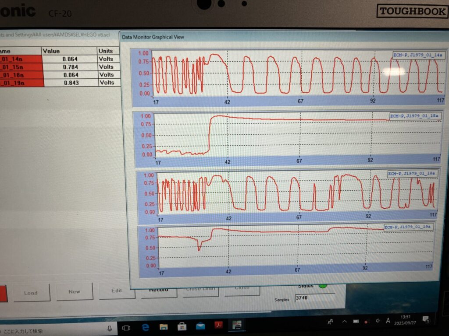Click the Load button
Viewport: 449px width, 336px height.
(31, 293)
